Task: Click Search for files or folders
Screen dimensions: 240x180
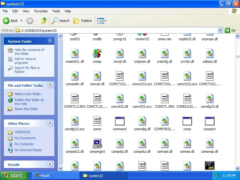Action: pos(27,70)
